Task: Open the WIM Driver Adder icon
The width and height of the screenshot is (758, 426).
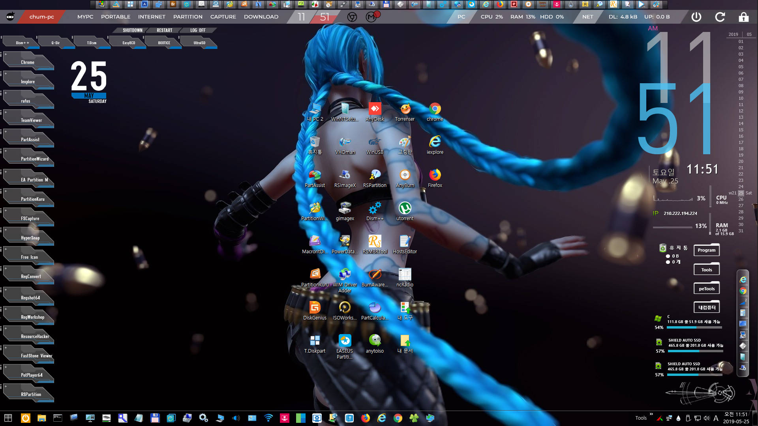Action: pos(345,280)
